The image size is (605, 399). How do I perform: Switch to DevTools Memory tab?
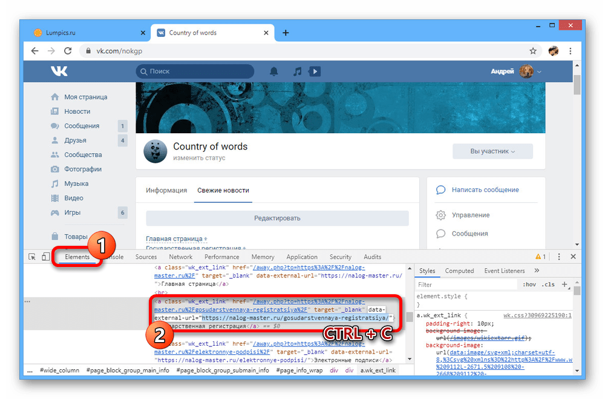pos(263,257)
